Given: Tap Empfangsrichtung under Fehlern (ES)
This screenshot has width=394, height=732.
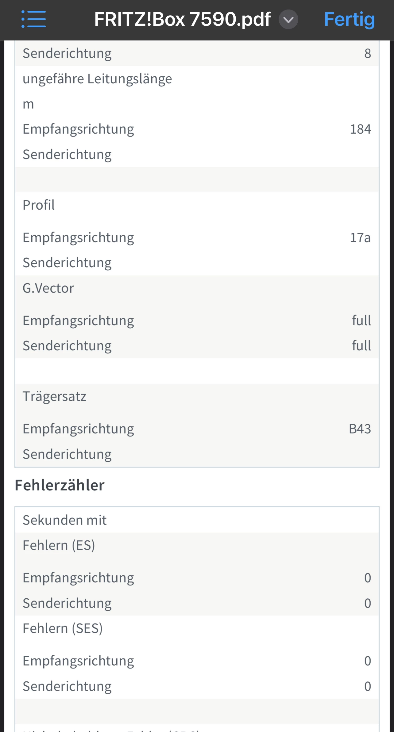Looking at the screenshot, I should tap(78, 578).
